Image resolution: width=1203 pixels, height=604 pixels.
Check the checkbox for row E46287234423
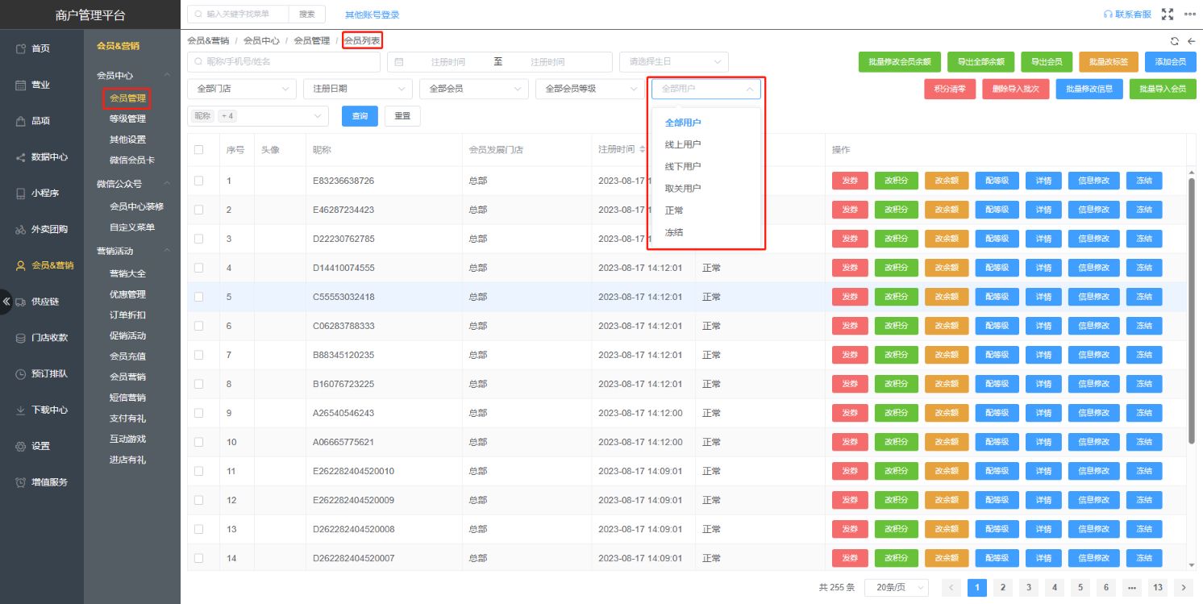[198, 210]
